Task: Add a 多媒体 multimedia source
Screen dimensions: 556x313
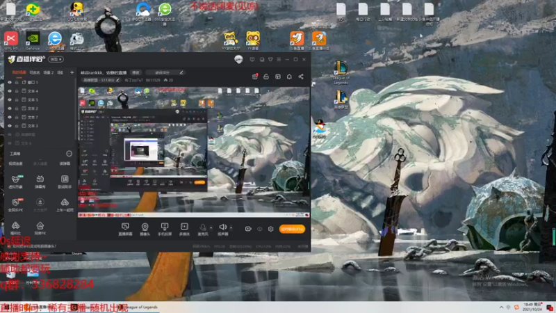Action: point(184,230)
